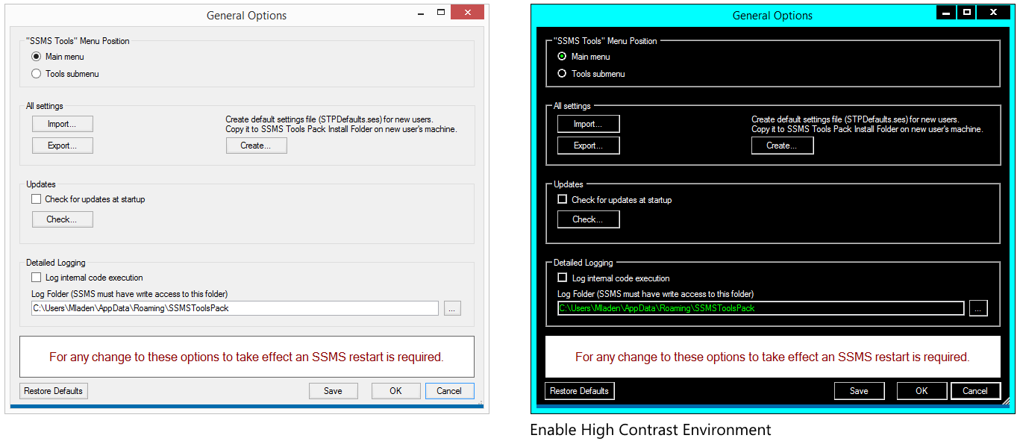Select Tools submenu radio in high contrast dialog
The height and width of the screenshot is (444, 1020).
[x=562, y=74]
